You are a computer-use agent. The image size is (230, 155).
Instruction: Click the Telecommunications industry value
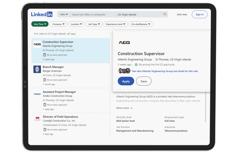pyautogui.click(x=176, y=131)
